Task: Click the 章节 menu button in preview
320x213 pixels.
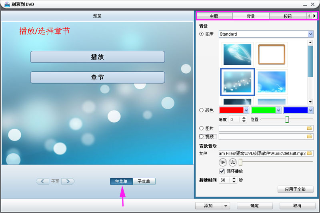Action: tap(98, 77)
